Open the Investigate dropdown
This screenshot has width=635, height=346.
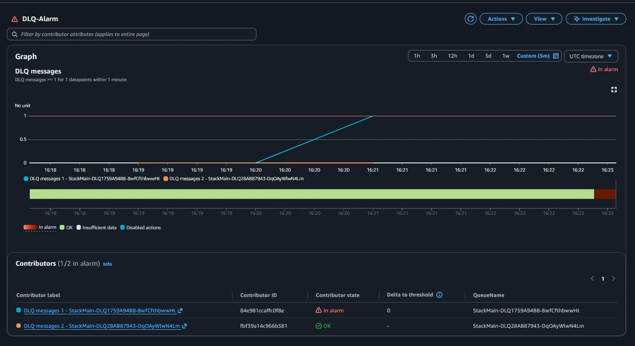[596, 19]
